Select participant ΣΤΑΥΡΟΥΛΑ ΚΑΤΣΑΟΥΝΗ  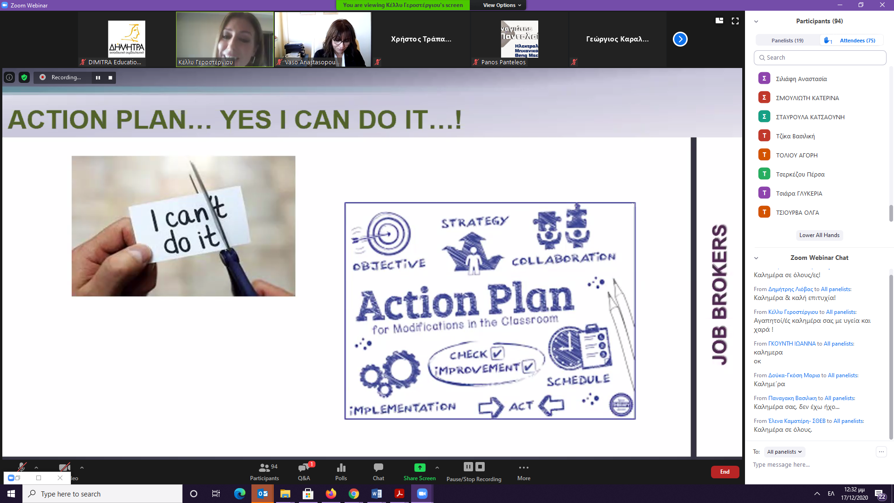[x=819, y=117]
